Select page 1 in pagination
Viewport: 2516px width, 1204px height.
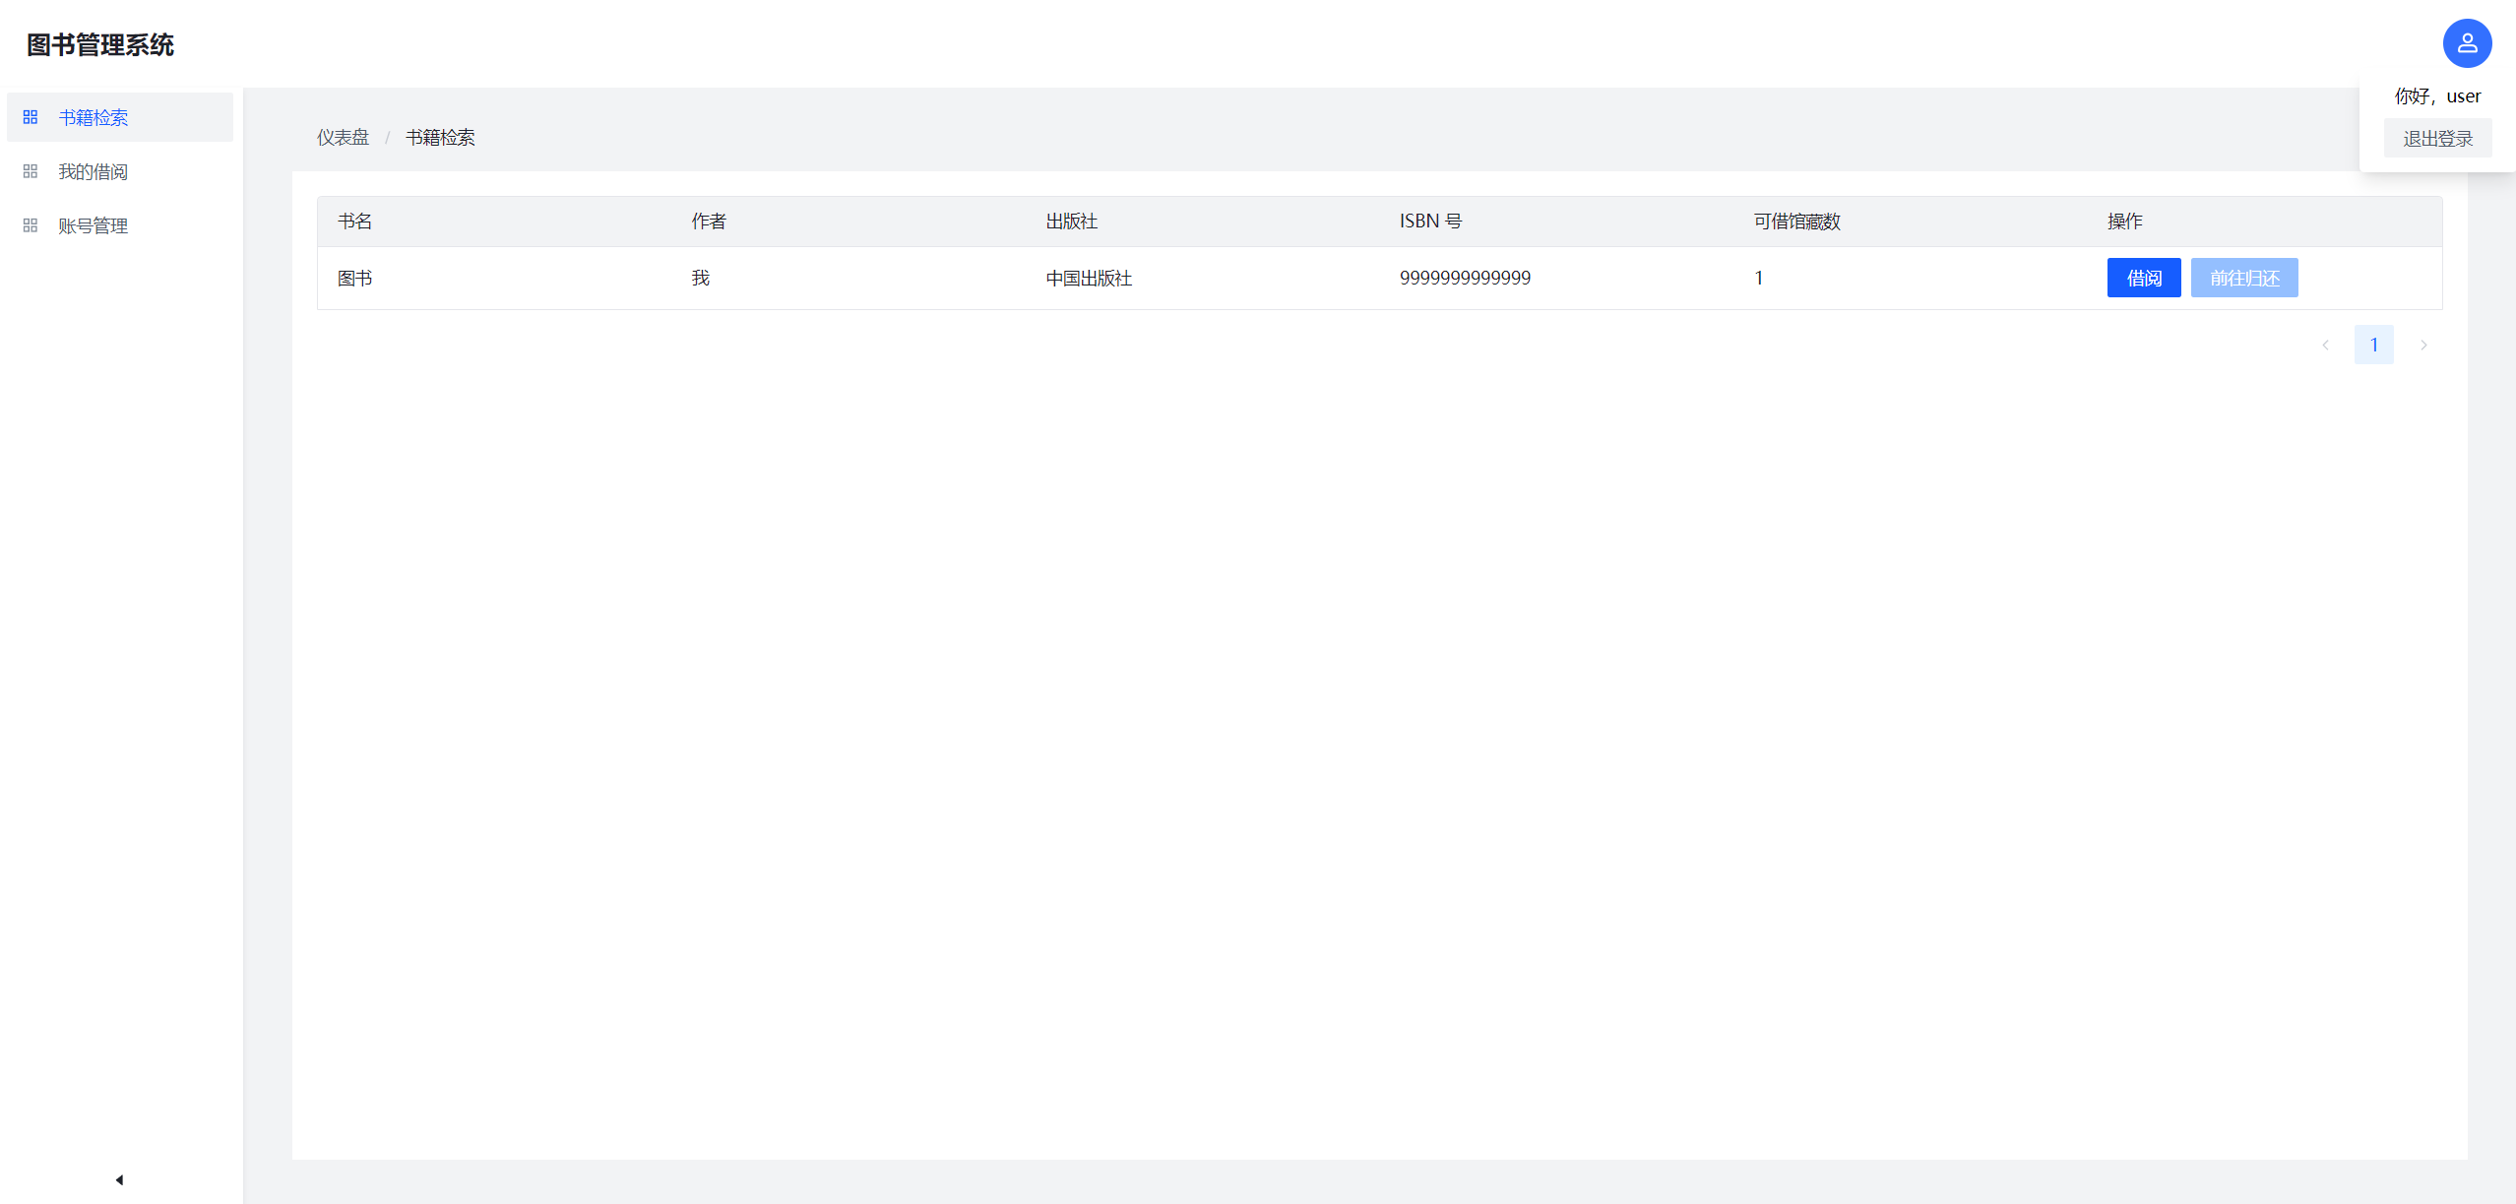[2373, 345]
